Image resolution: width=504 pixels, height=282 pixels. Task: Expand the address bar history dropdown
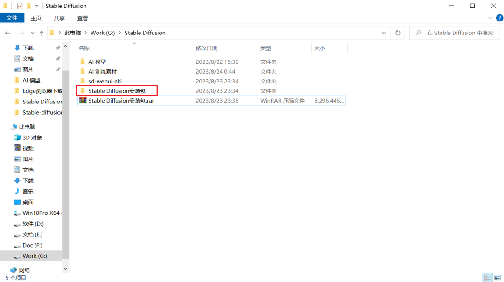(x=384, y=33)
